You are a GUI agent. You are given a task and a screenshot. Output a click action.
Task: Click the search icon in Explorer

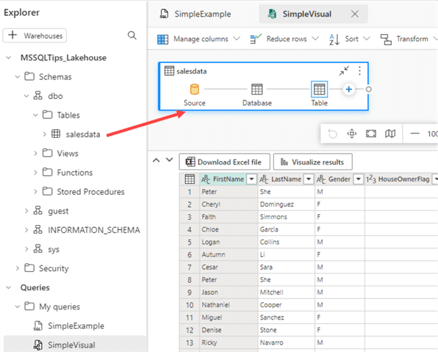[x=132, y=35]
